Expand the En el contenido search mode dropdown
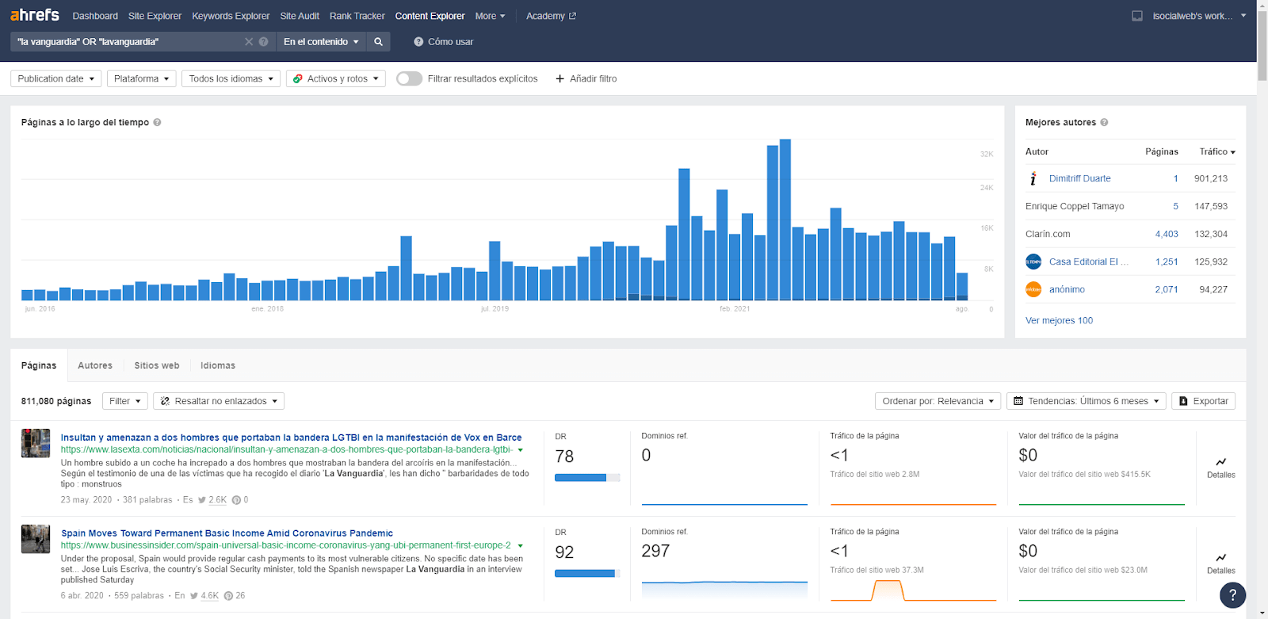The image size is (1268, 619). pos(321,42)
